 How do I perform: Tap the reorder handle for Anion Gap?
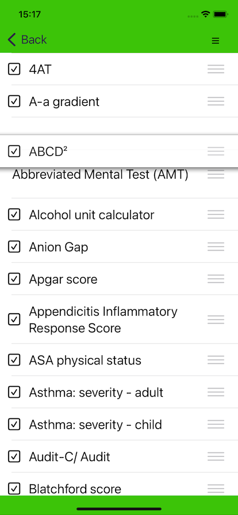(216, 247)
